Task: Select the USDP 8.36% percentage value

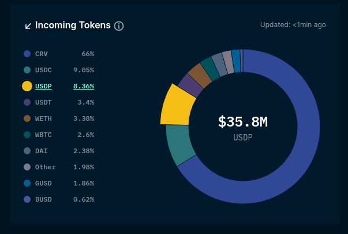Action: (x=83, y=86)
